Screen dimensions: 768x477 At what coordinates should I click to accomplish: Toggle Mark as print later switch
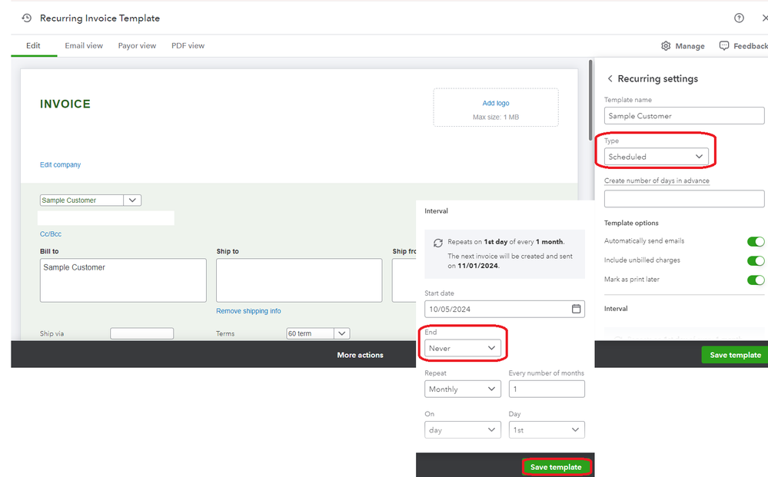pos(755,280)
